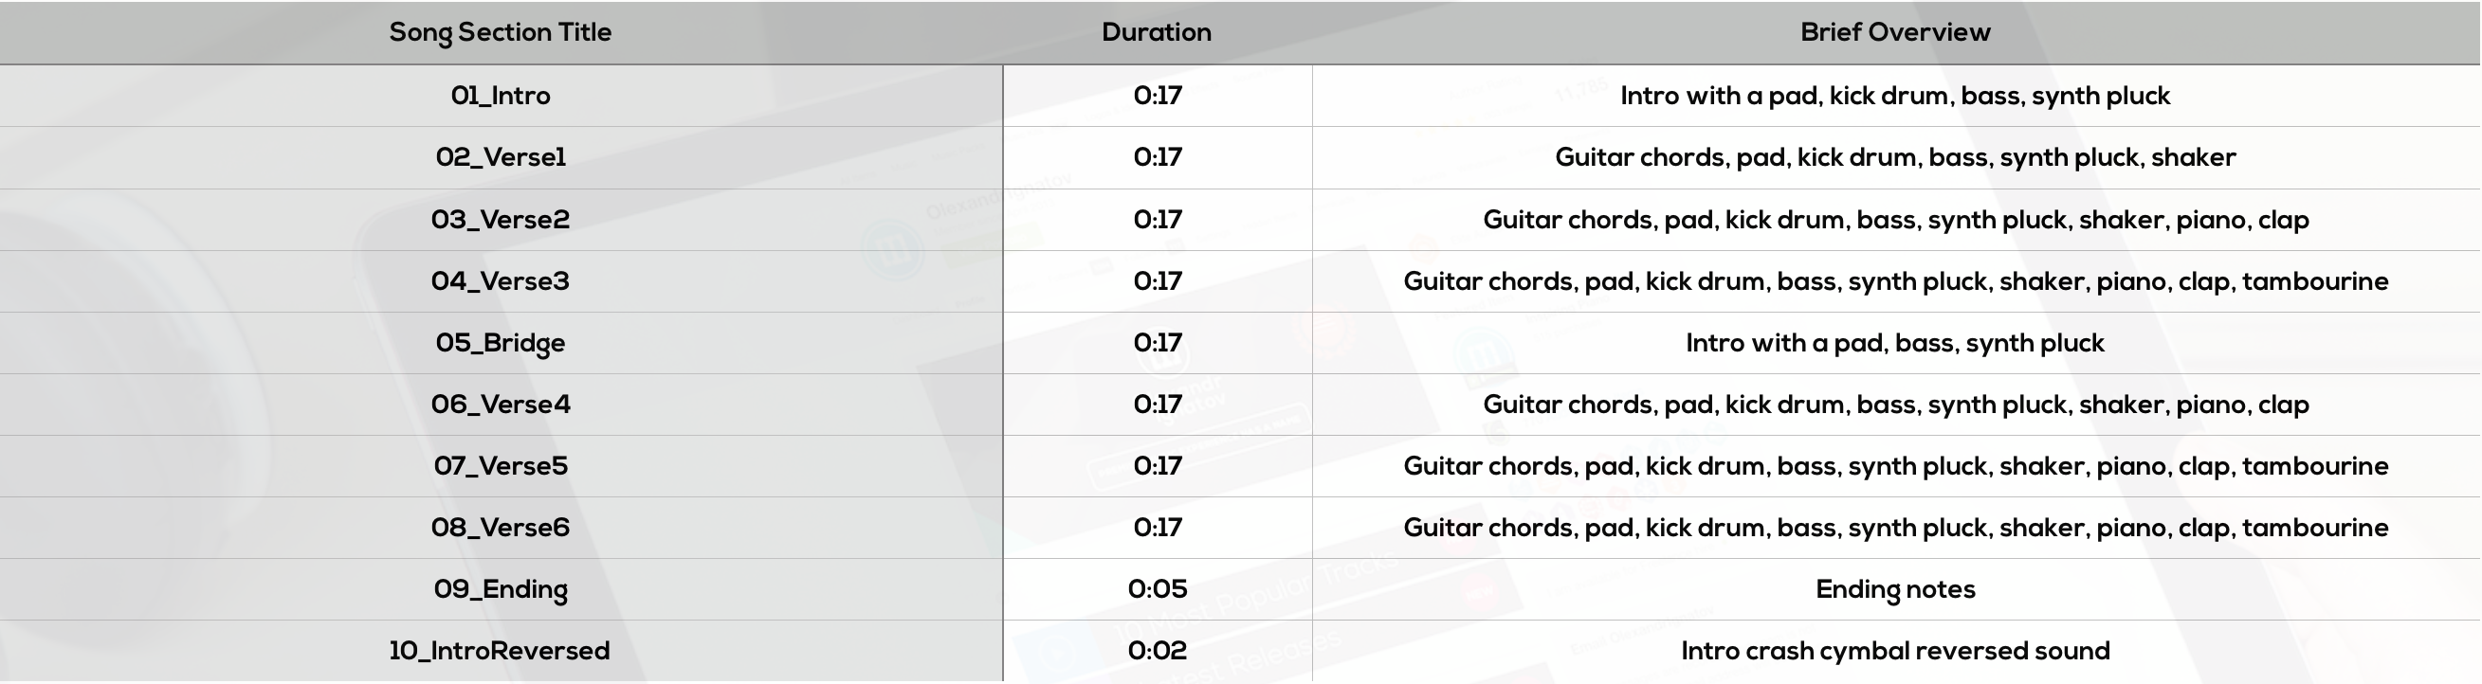Select the 01_Intro section title
Screen dimensions: 2482x684
(x=500, y=96)
